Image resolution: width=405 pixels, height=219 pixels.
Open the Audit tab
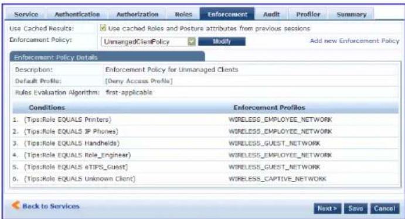(x=271, y=15)
